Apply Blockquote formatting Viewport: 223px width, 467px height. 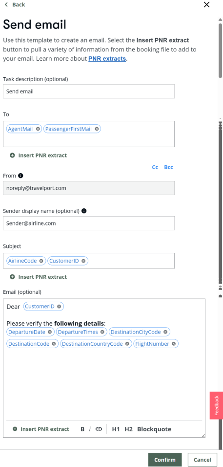coord(154,429)
